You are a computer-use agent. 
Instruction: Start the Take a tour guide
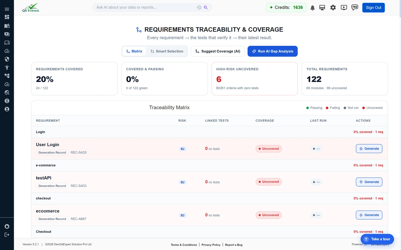[x=377, y=239]
